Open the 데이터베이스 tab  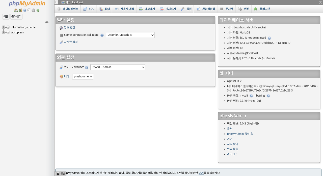coord(68,9)
